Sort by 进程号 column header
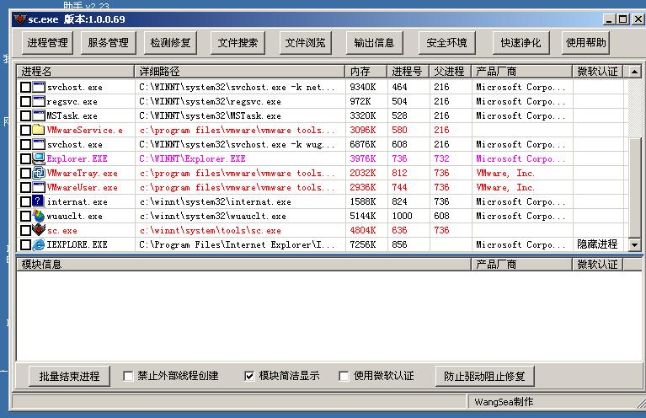This screenshot has width=646, height=418. (x=408, y=72)
